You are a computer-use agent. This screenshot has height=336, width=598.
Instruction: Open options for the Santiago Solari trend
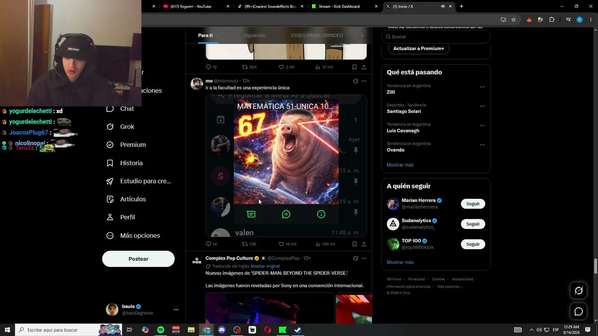[482, 106]
